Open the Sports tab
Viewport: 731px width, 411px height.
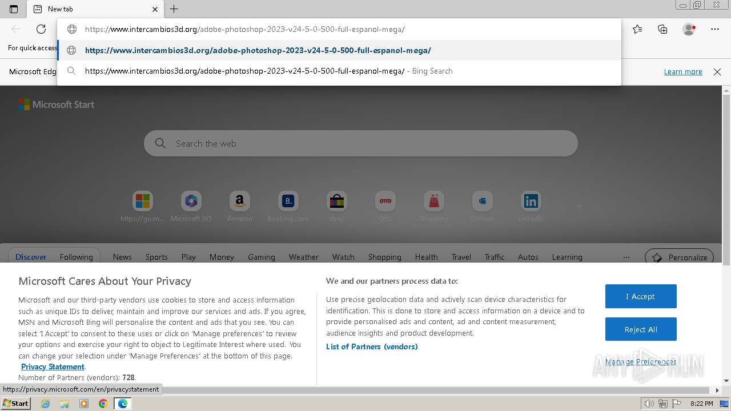tap(156, 257)
